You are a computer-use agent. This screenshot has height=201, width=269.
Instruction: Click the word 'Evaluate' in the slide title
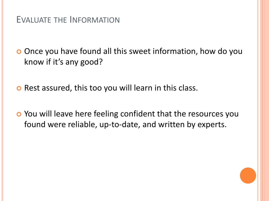point(34,20)
